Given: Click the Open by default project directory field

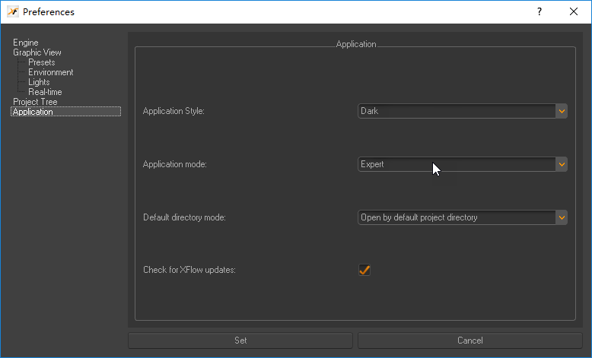Looking at the screenshot, I should 457,217.
